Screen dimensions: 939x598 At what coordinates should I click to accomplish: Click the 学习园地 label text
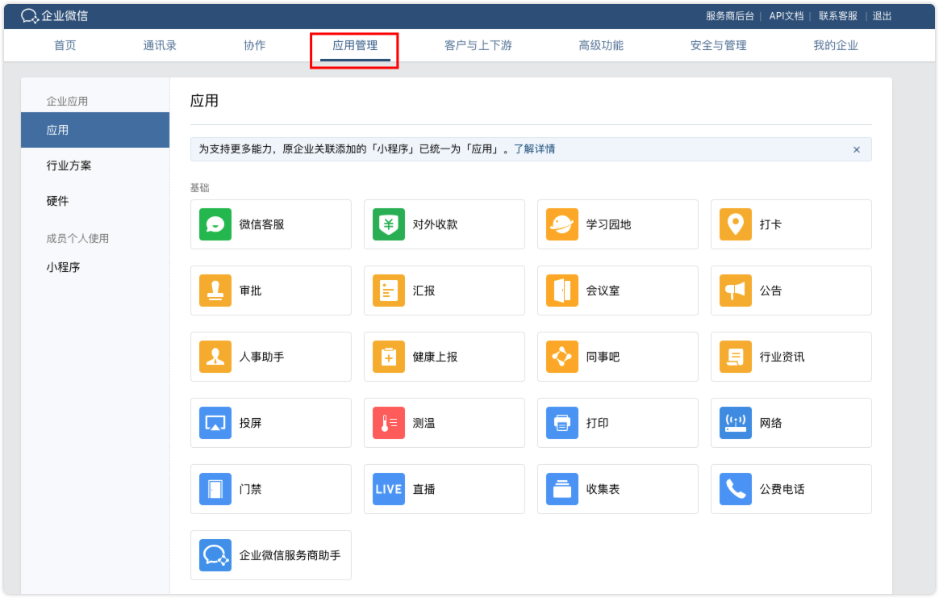[608, 224]
